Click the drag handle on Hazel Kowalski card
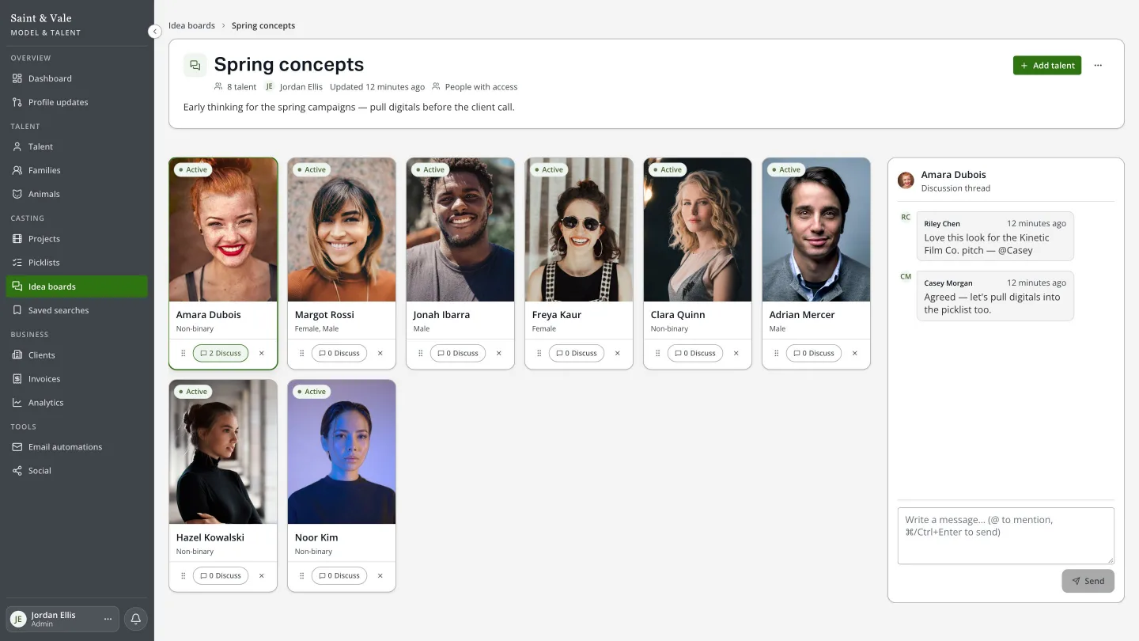The width and height of the screenshot is (1139, 641). pos(184,576)
